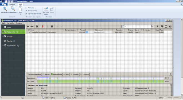Open uTorrent settings gear icon

click(170, 27)
